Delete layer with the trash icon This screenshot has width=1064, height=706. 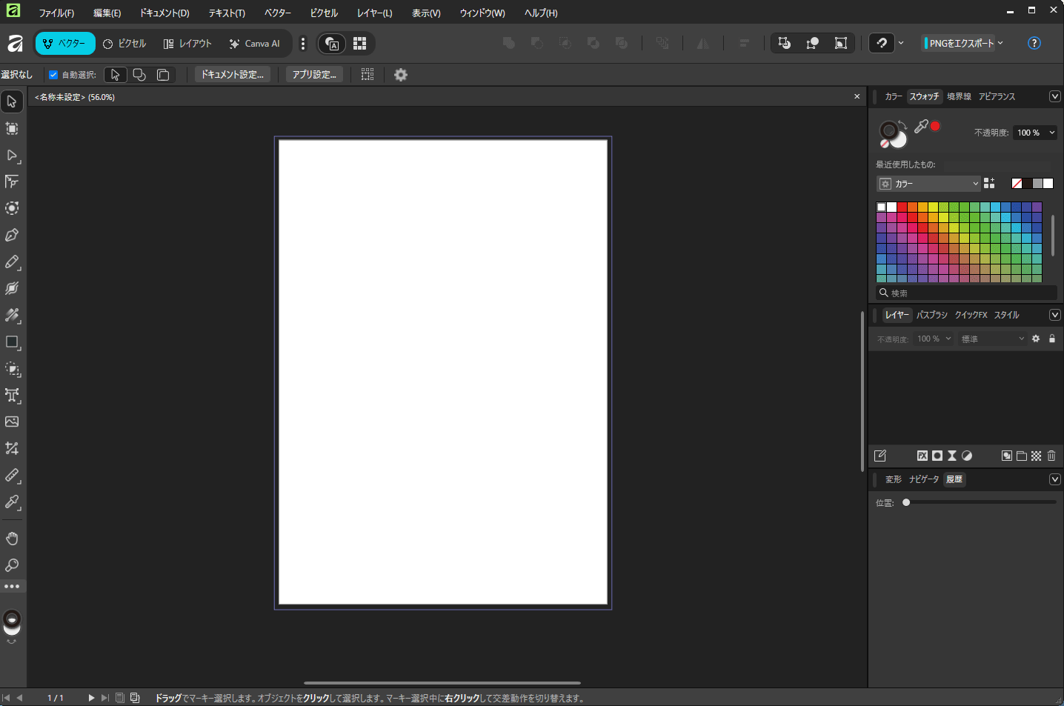(x=1051, y=456)
